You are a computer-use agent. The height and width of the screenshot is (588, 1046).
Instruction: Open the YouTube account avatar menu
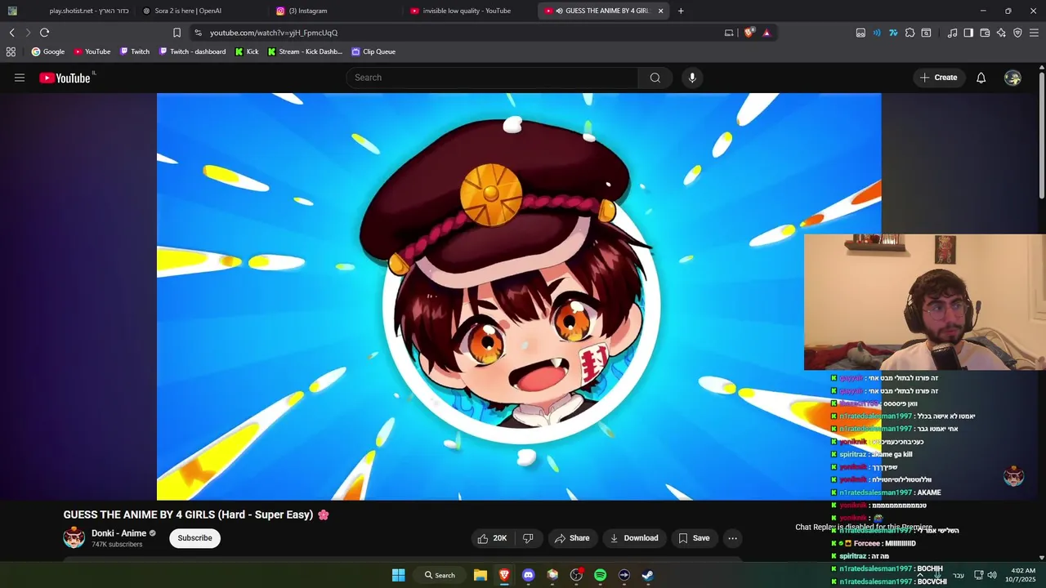[1012, 78]
